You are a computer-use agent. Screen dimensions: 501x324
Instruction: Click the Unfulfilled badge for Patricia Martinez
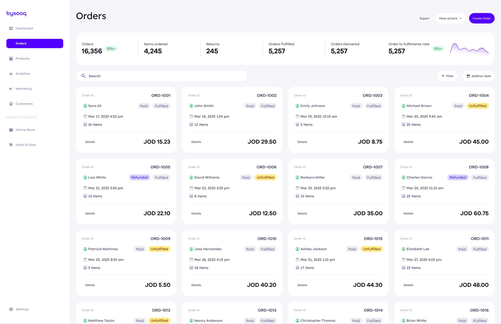(159, 249)
